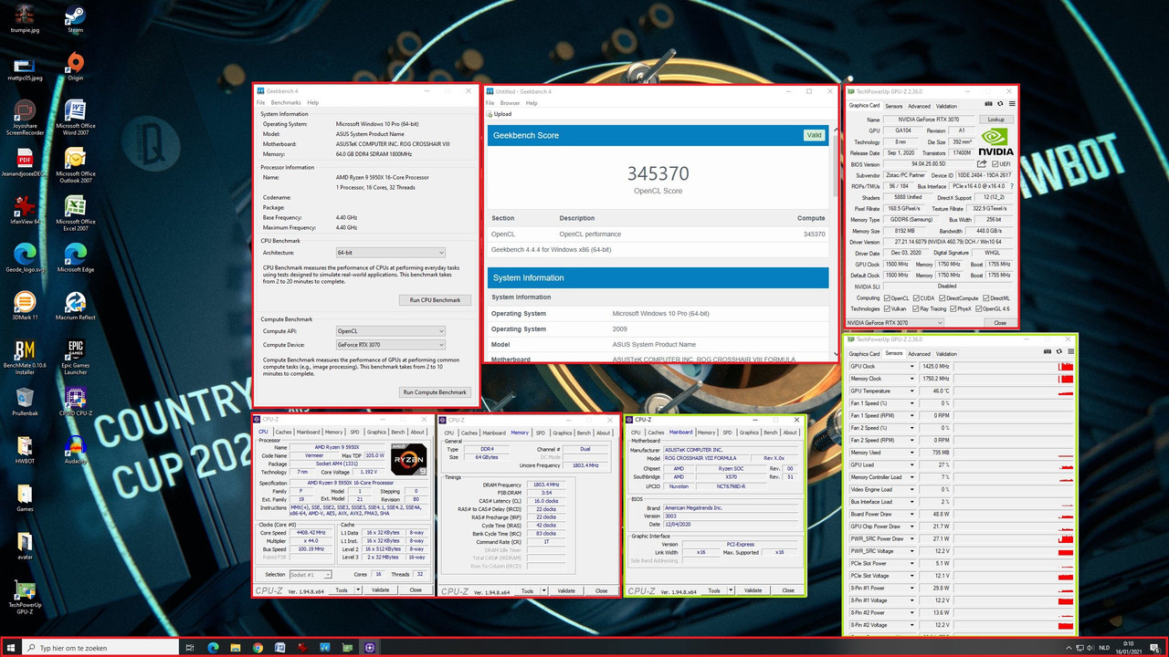Click GPU-Z Graphics Card screenshot camera icon
This screenshot has width=1169, height=657.
tap(989, 105)
